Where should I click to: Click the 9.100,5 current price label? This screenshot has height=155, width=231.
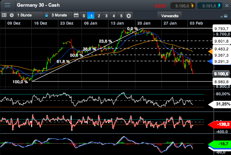(221, 74)
